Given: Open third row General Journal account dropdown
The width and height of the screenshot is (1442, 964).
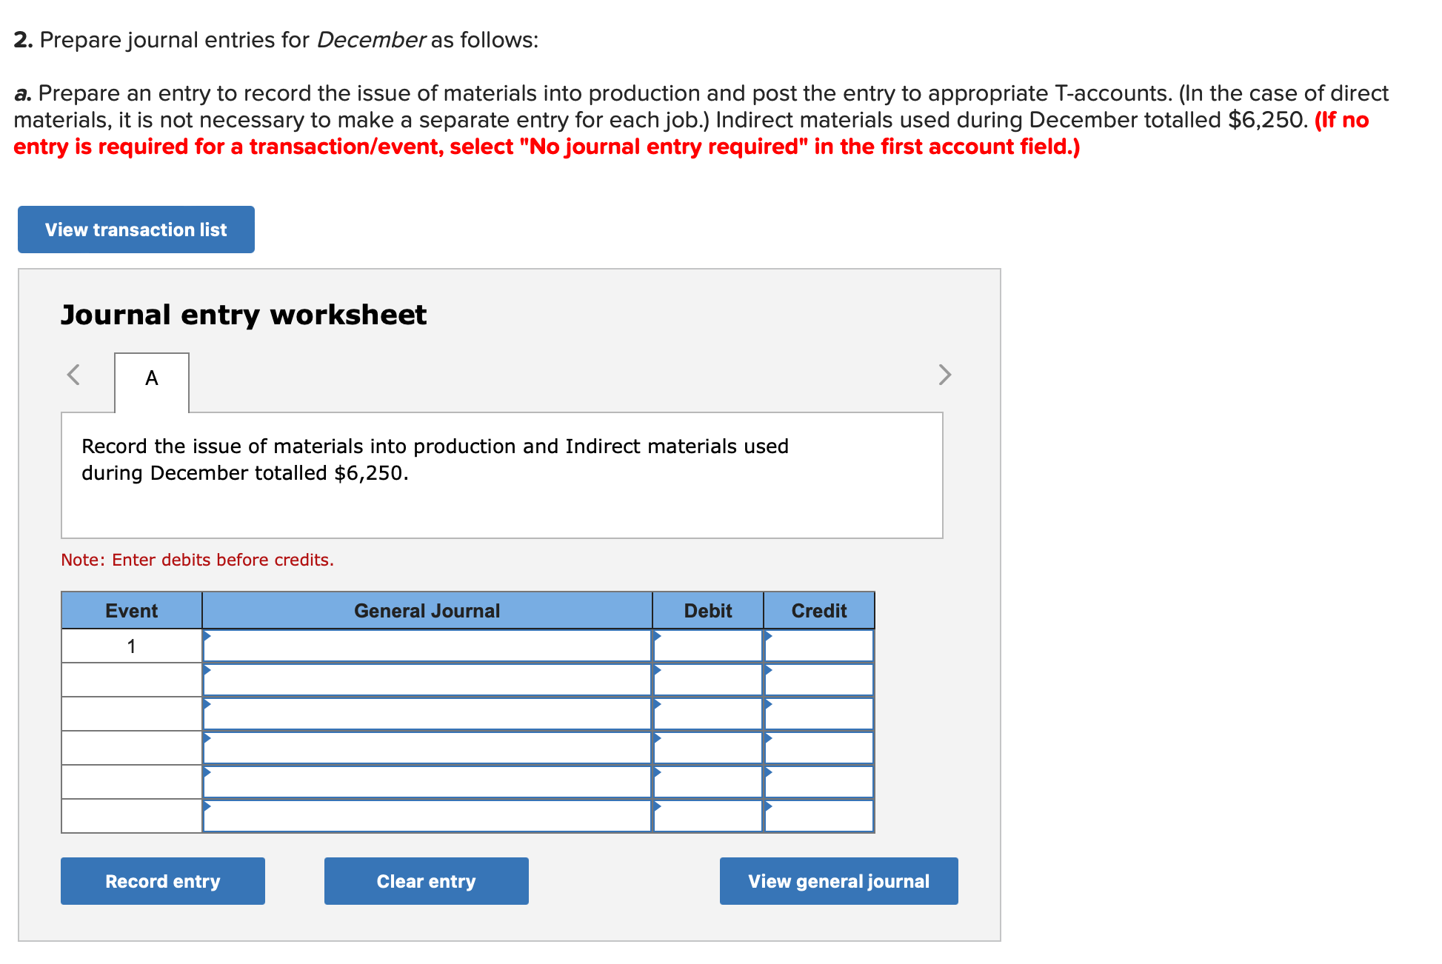Looking at the screenshot, I should pyautogui.click(x=427, y=714).
